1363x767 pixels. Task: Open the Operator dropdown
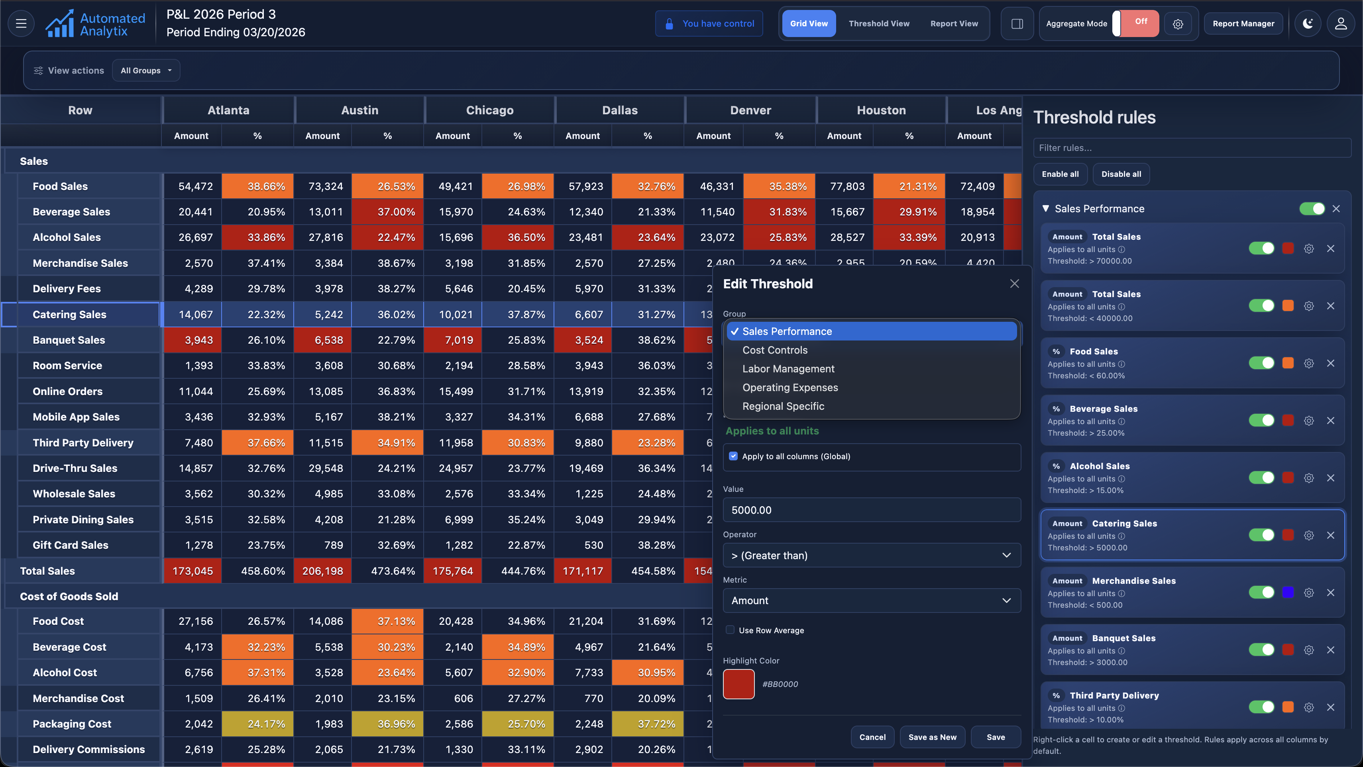(872, 555)
